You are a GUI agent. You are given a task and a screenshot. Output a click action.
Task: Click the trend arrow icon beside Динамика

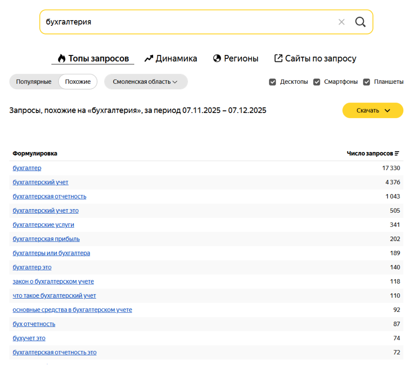(149, 58)
